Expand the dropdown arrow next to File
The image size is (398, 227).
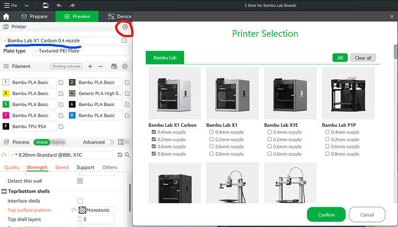[x=27, y=5]
